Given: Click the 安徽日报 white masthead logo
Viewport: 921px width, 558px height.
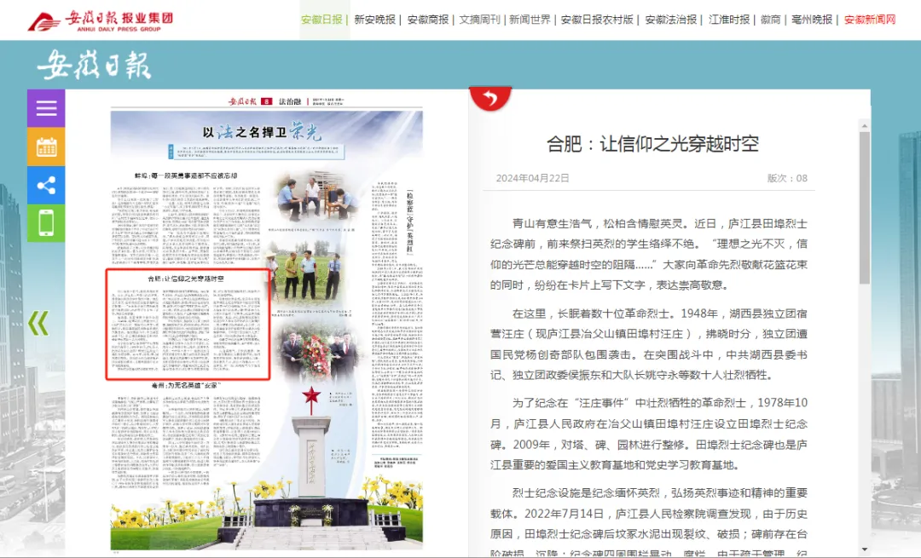Looking at the screenshot, I should 95,65.
